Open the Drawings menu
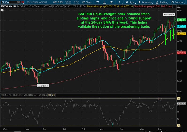The image size is (187, 132). (x=145, y=2)
